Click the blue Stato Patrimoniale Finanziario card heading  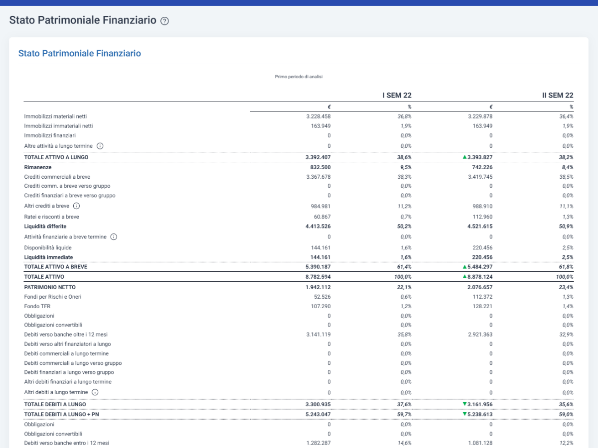click(80, 53)
